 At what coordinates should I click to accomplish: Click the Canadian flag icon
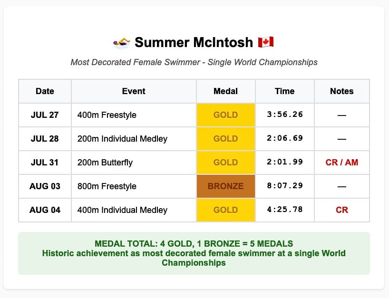pyautogui.click(x=266, y=42)
